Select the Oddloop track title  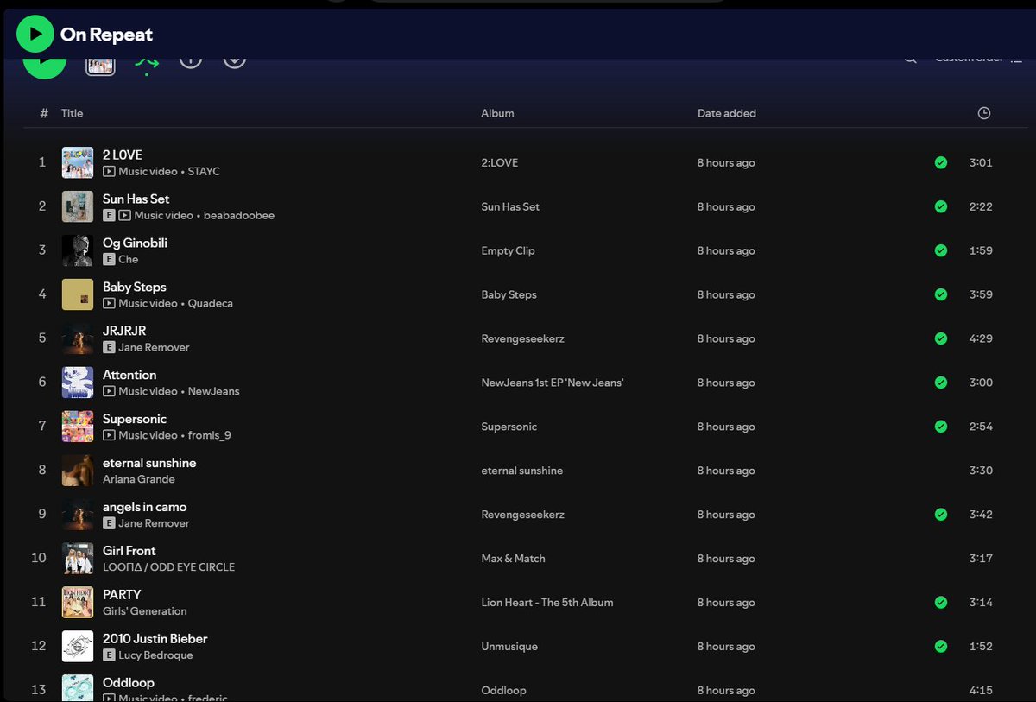(129, 684)
